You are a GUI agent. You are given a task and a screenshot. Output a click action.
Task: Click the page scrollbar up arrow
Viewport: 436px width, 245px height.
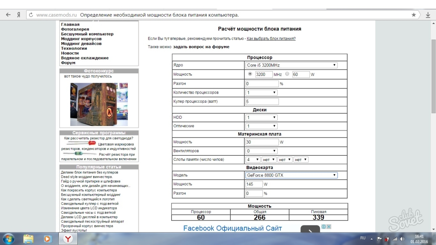click(x=433, y=23)
